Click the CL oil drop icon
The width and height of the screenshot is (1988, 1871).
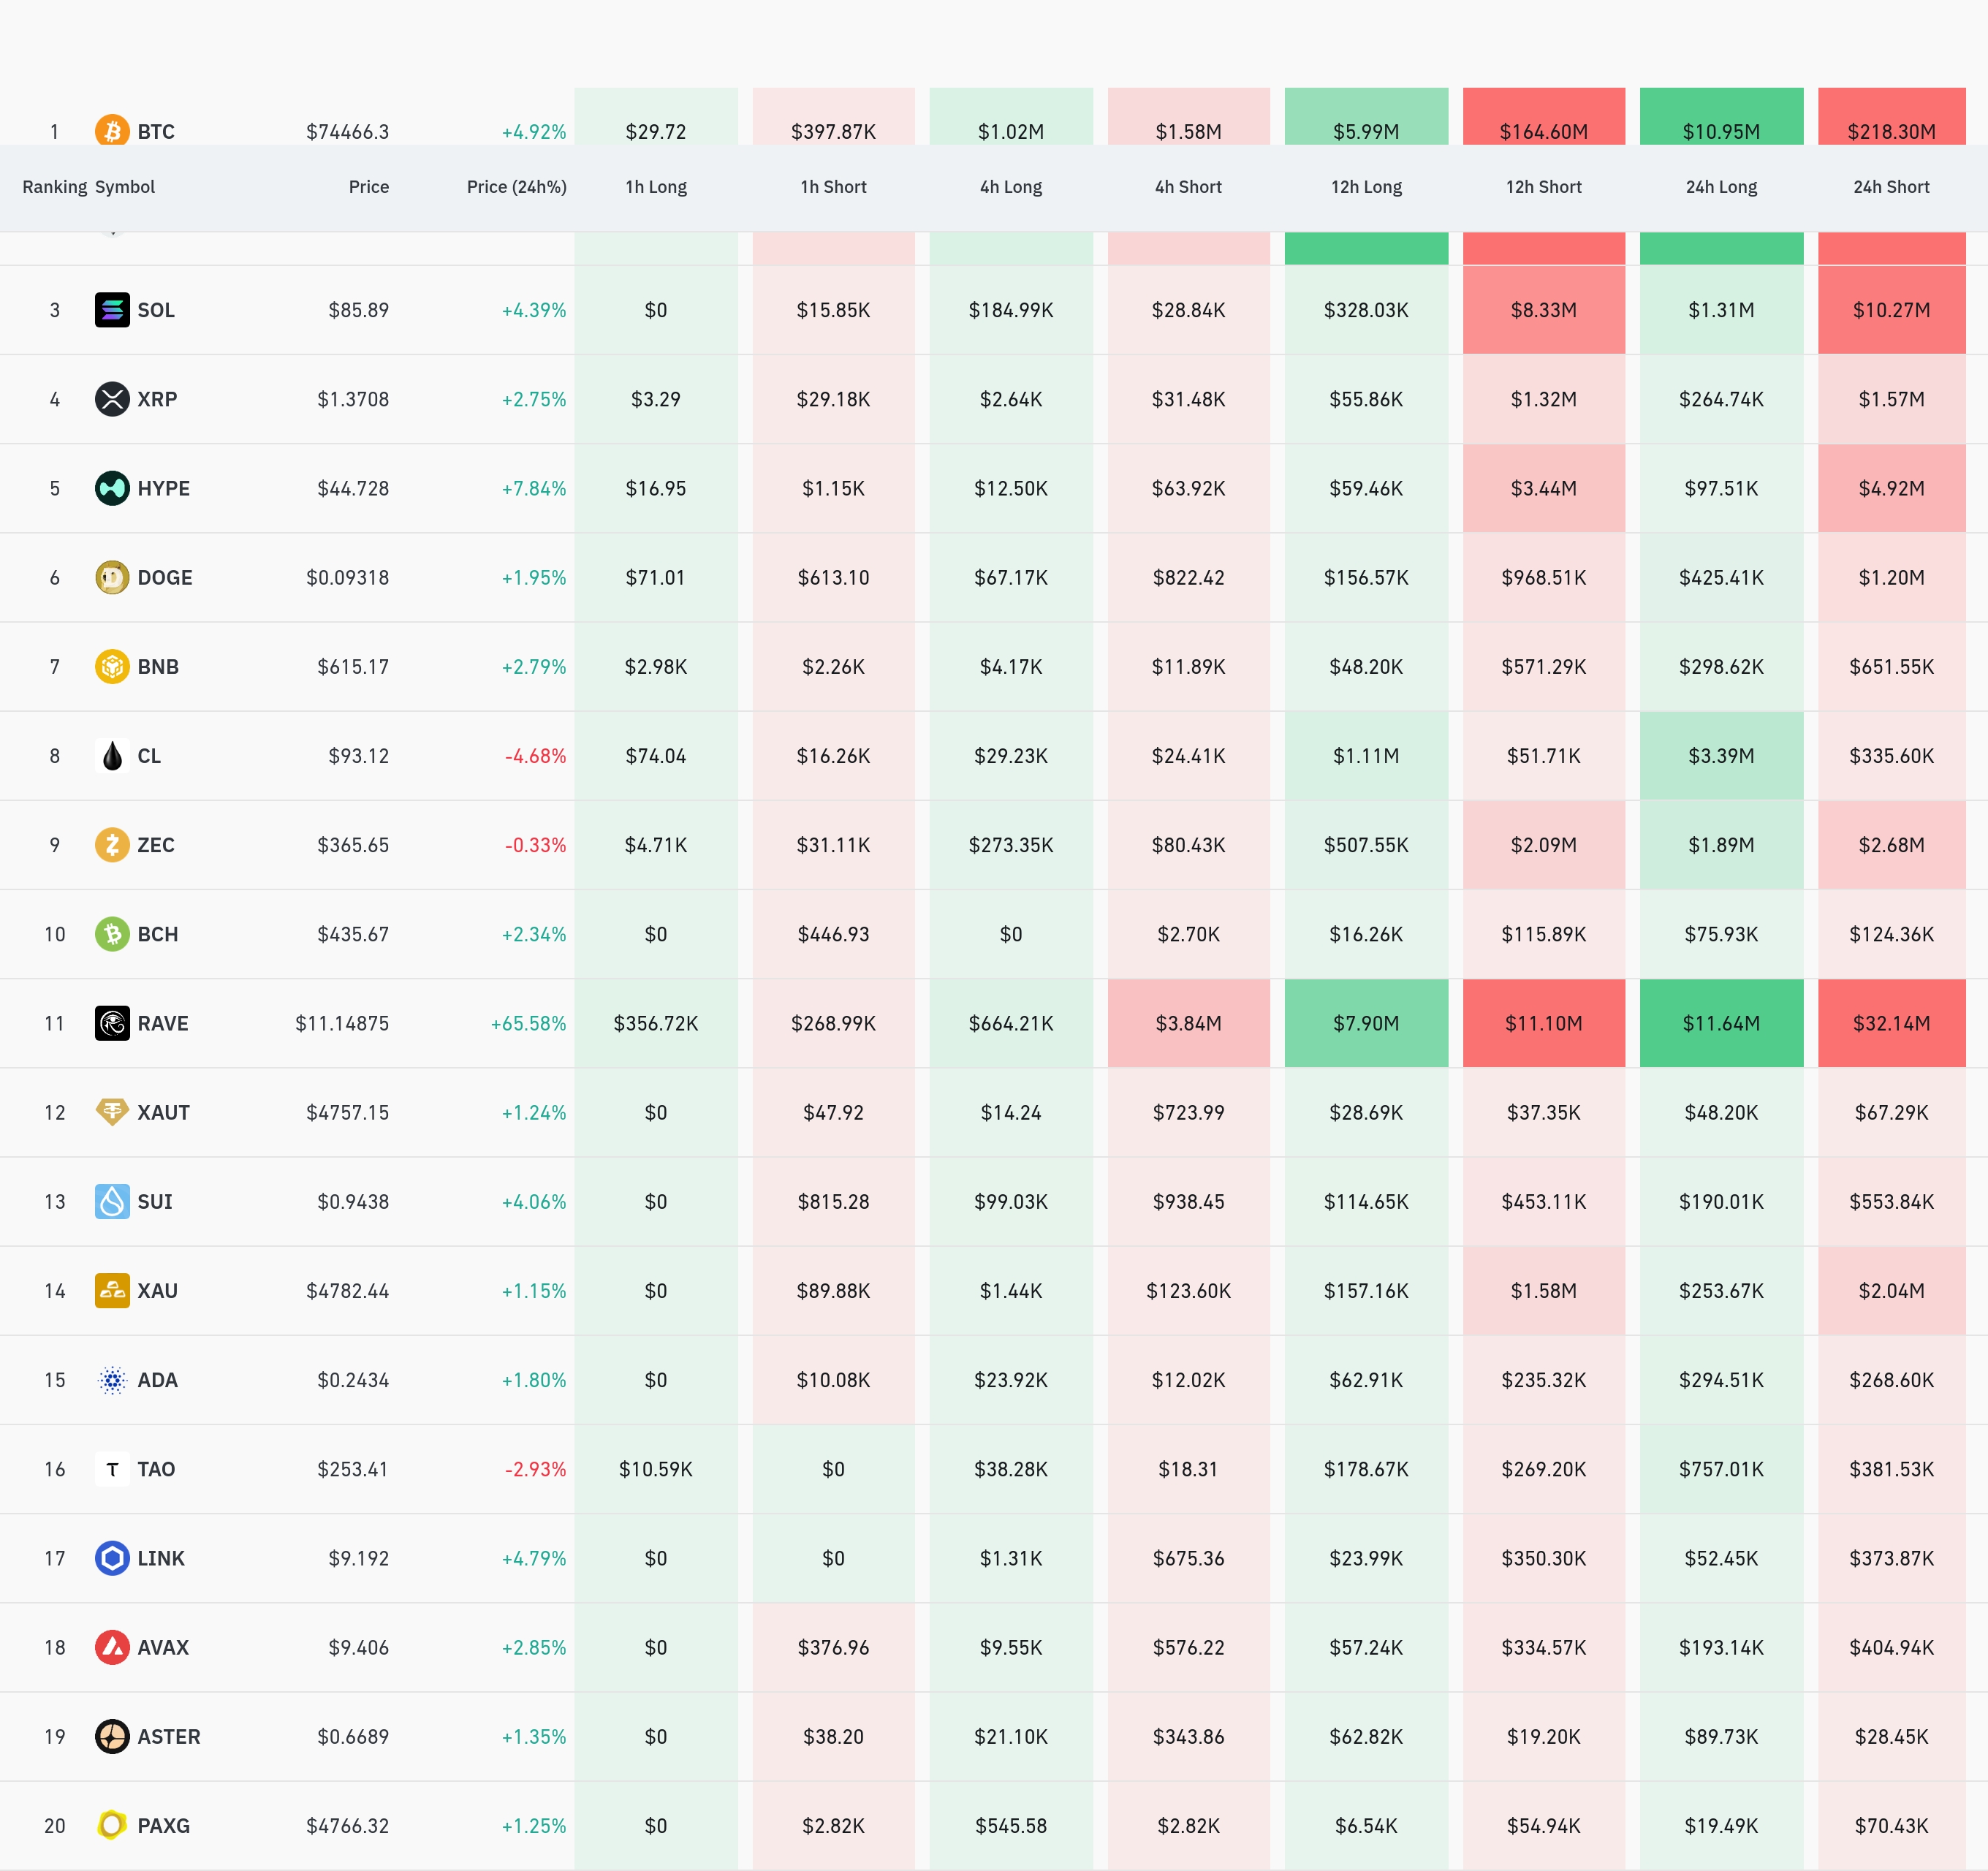pos(112,756)
